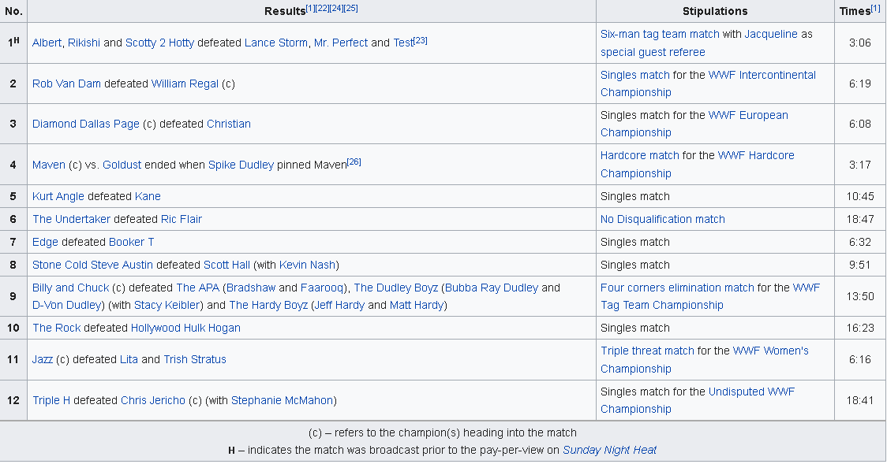887x464 pixels.
Task: Open the Rikishi link
Action: [84, 43]
